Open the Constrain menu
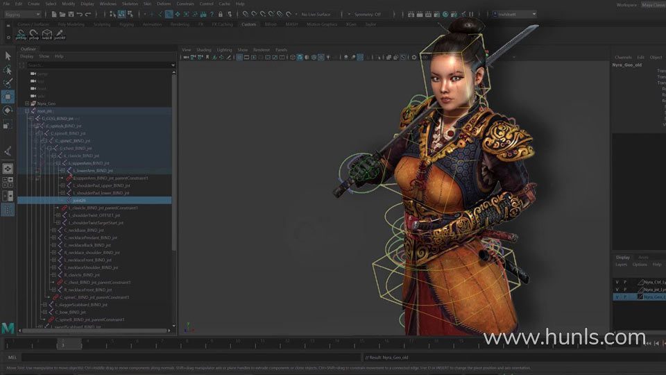666x375 pixels. [x=185, y=4]
